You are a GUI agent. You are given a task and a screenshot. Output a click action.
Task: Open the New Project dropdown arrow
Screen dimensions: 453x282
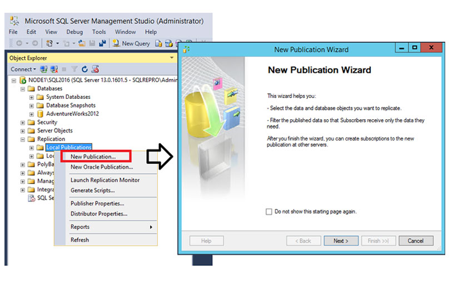(57, 43)
